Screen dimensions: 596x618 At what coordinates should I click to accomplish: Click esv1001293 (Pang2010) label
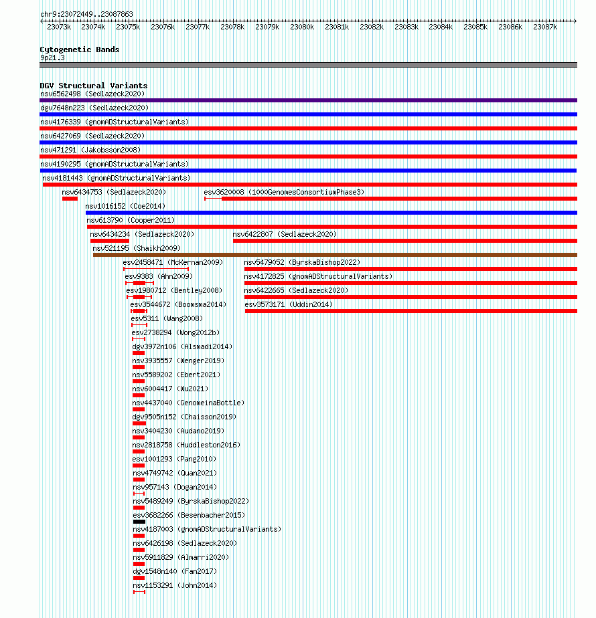(x=174, y=459)
